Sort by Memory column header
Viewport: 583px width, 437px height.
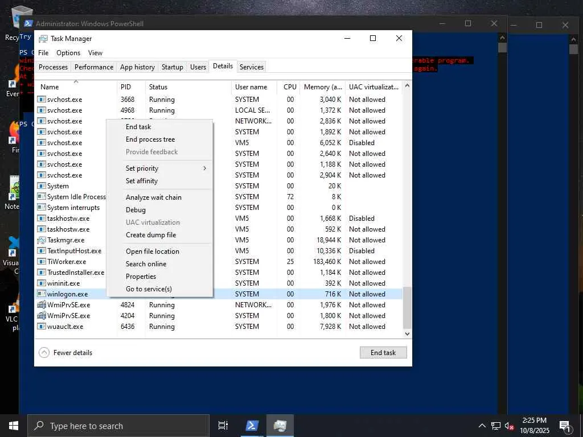[x=322, y=87]
